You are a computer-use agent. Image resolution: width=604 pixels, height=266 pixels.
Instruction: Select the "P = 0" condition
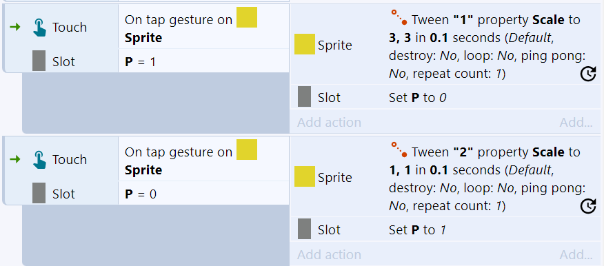pyautogui.click(x=203, y=194)
